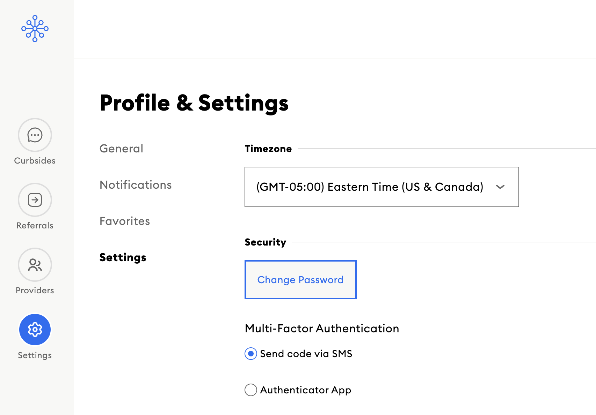Click the Timezone dropdown chevron arrow
596x415 pixels.
click(x=500, y=187)
